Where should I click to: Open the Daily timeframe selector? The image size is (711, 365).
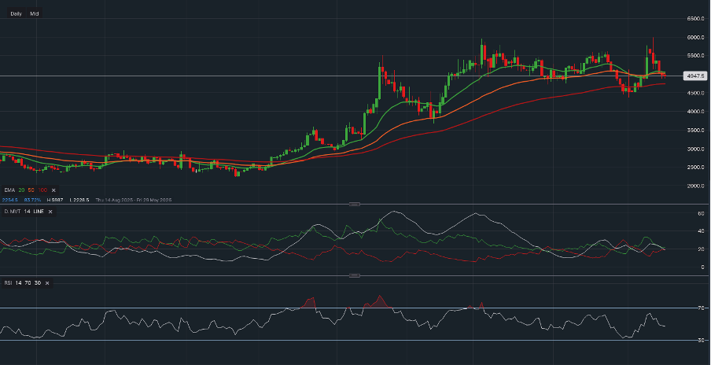(x=16, y=13)
